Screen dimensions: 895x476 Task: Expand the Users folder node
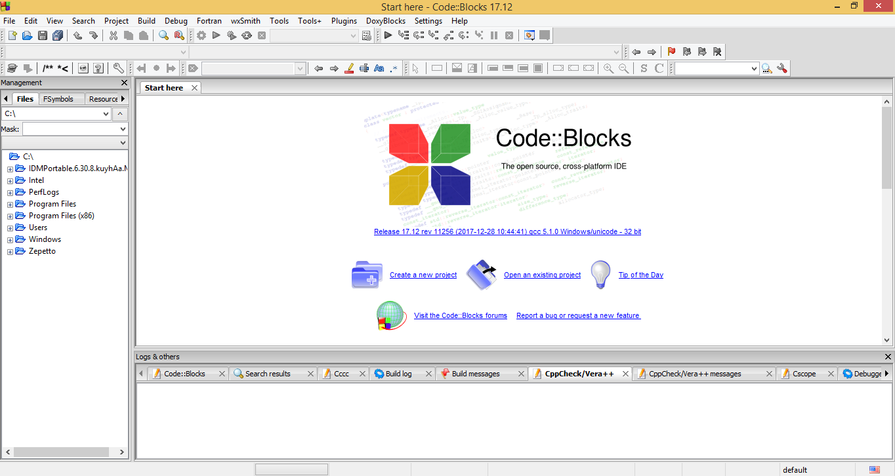[10, 228]
